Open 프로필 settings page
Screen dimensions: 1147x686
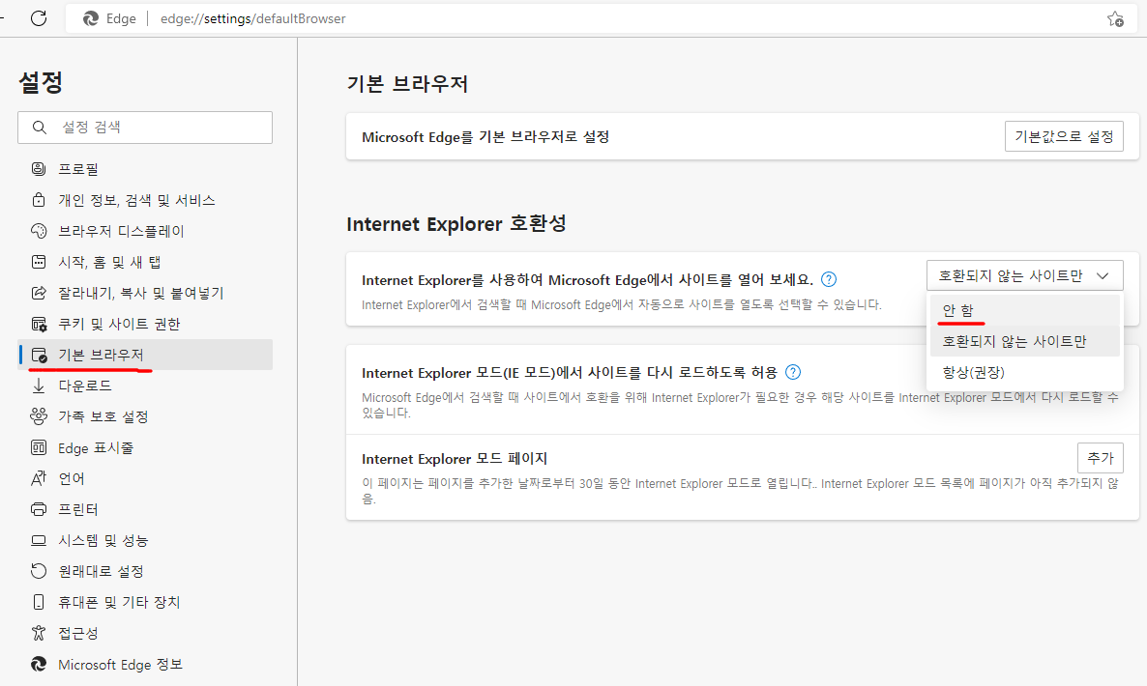(145, 169)
